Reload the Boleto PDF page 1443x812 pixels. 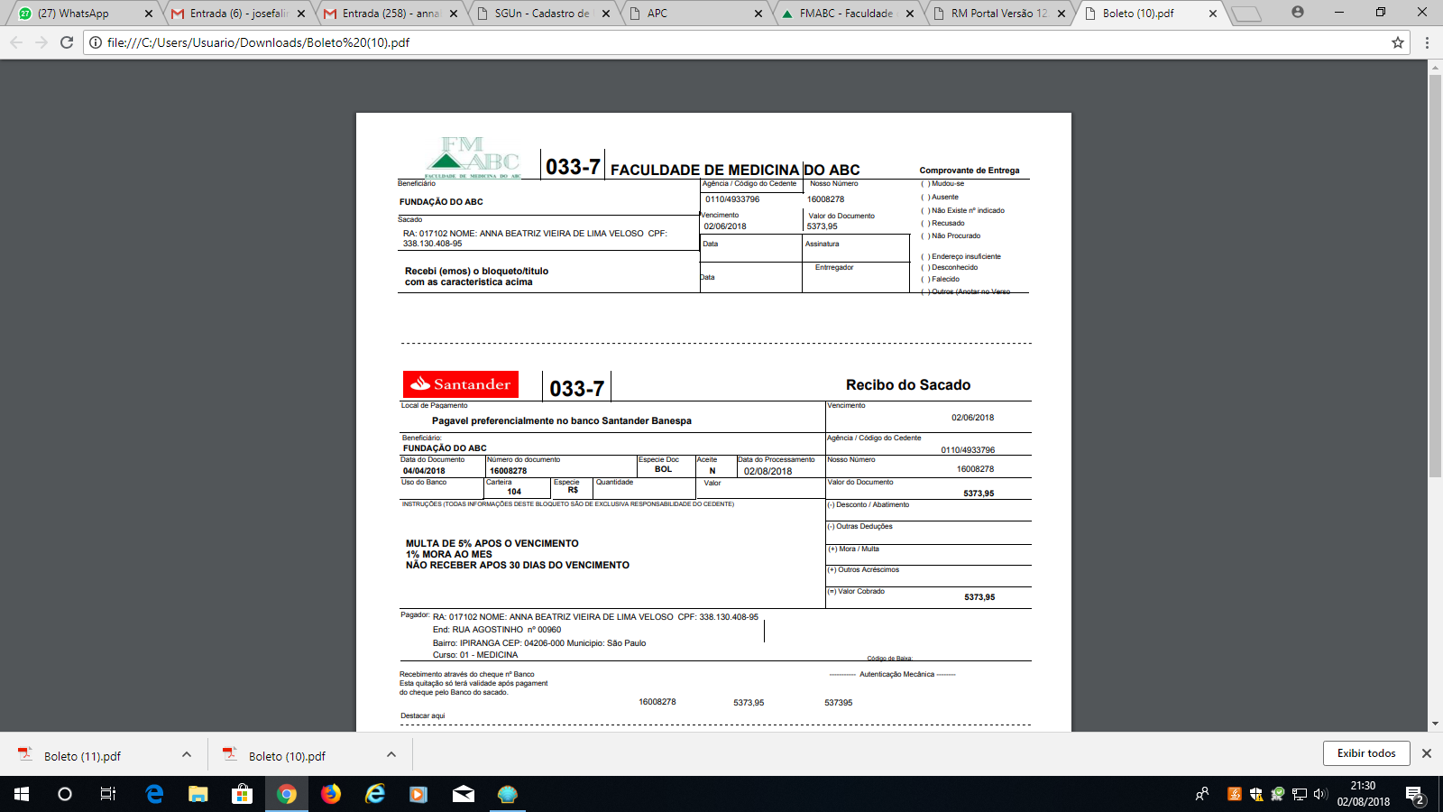[67, 42]
